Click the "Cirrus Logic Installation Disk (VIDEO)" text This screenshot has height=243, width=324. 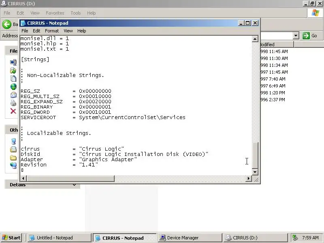click(144, 154)
